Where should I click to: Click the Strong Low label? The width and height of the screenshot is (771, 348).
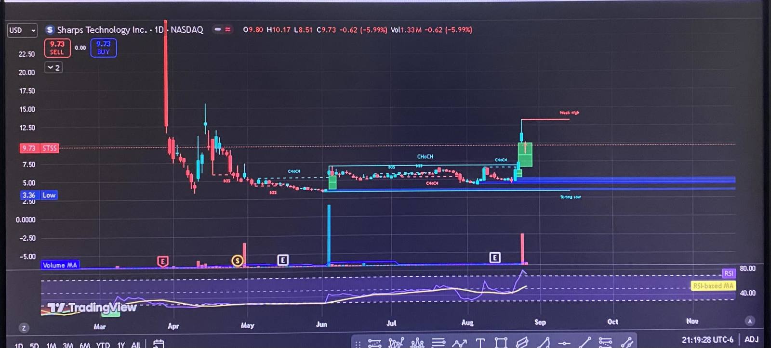571,197
